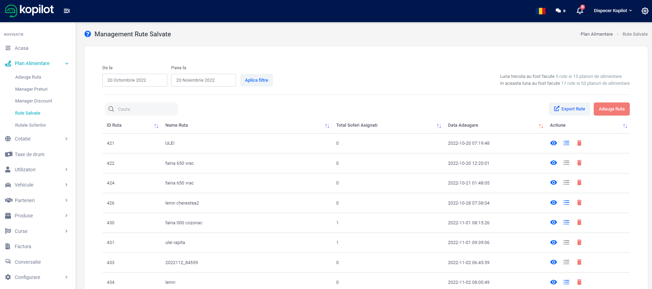
Task: Collapse the sidebar with the hamburger icon
Action: click(x=67, y=11)
